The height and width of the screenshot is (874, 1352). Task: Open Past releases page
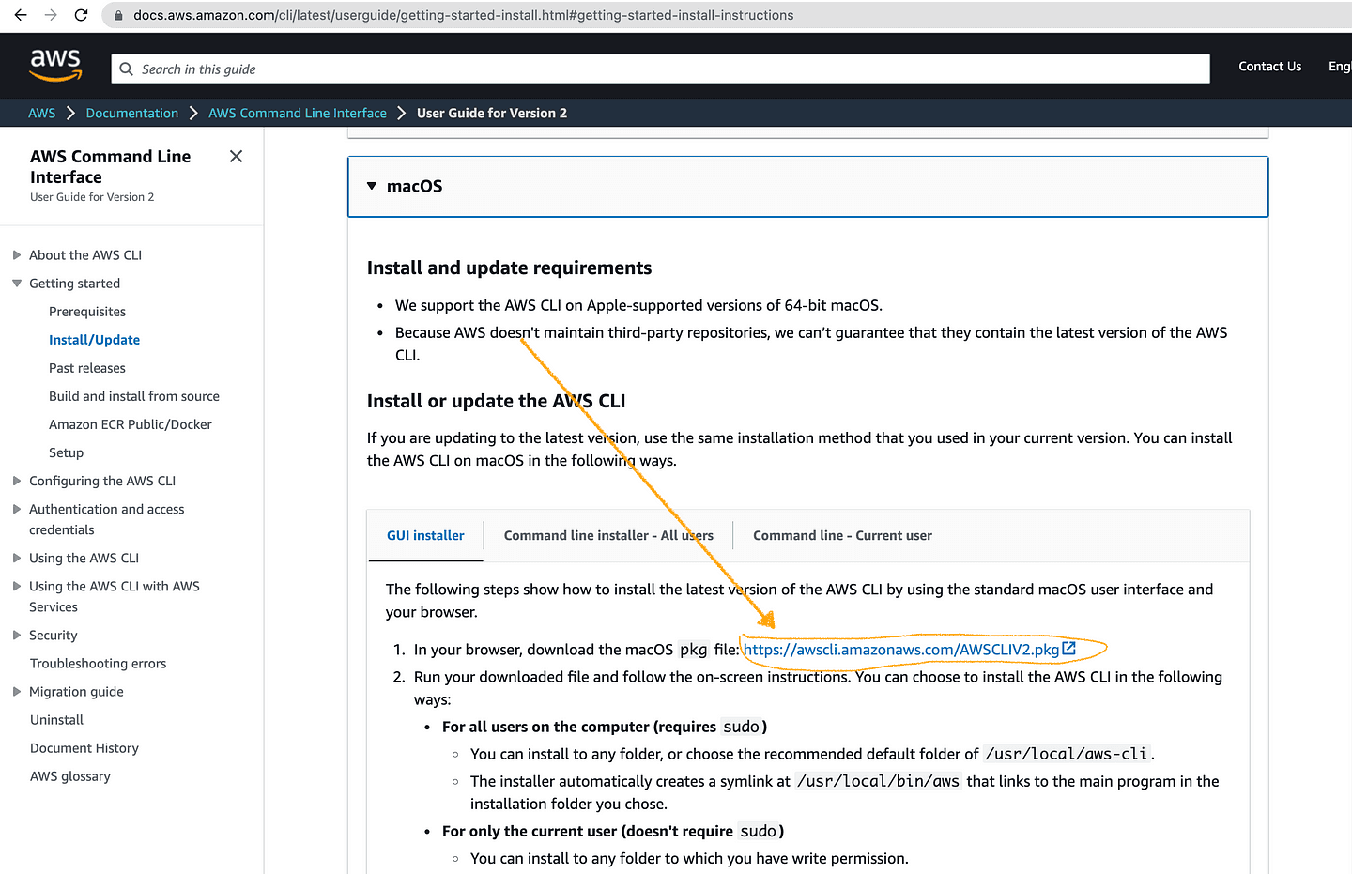click(x=87, y=368)
